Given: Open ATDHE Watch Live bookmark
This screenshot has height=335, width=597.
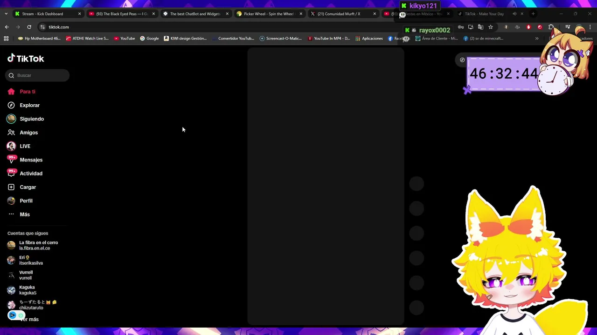Looking at the screenshot, I should (87, 39).
